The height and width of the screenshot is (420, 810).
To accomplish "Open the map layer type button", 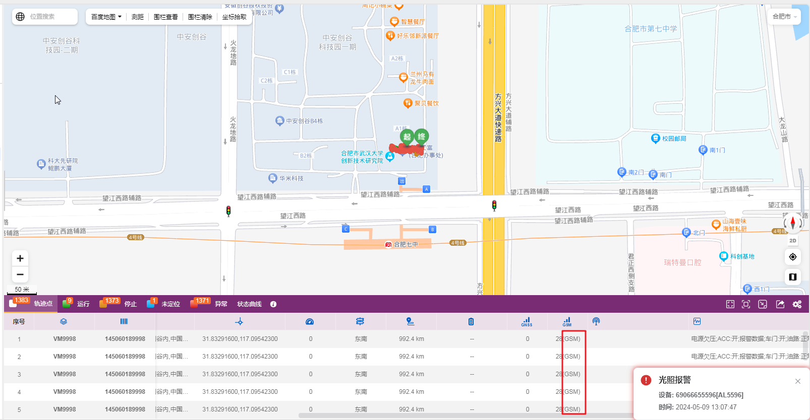I will click(x=792, y=277).
